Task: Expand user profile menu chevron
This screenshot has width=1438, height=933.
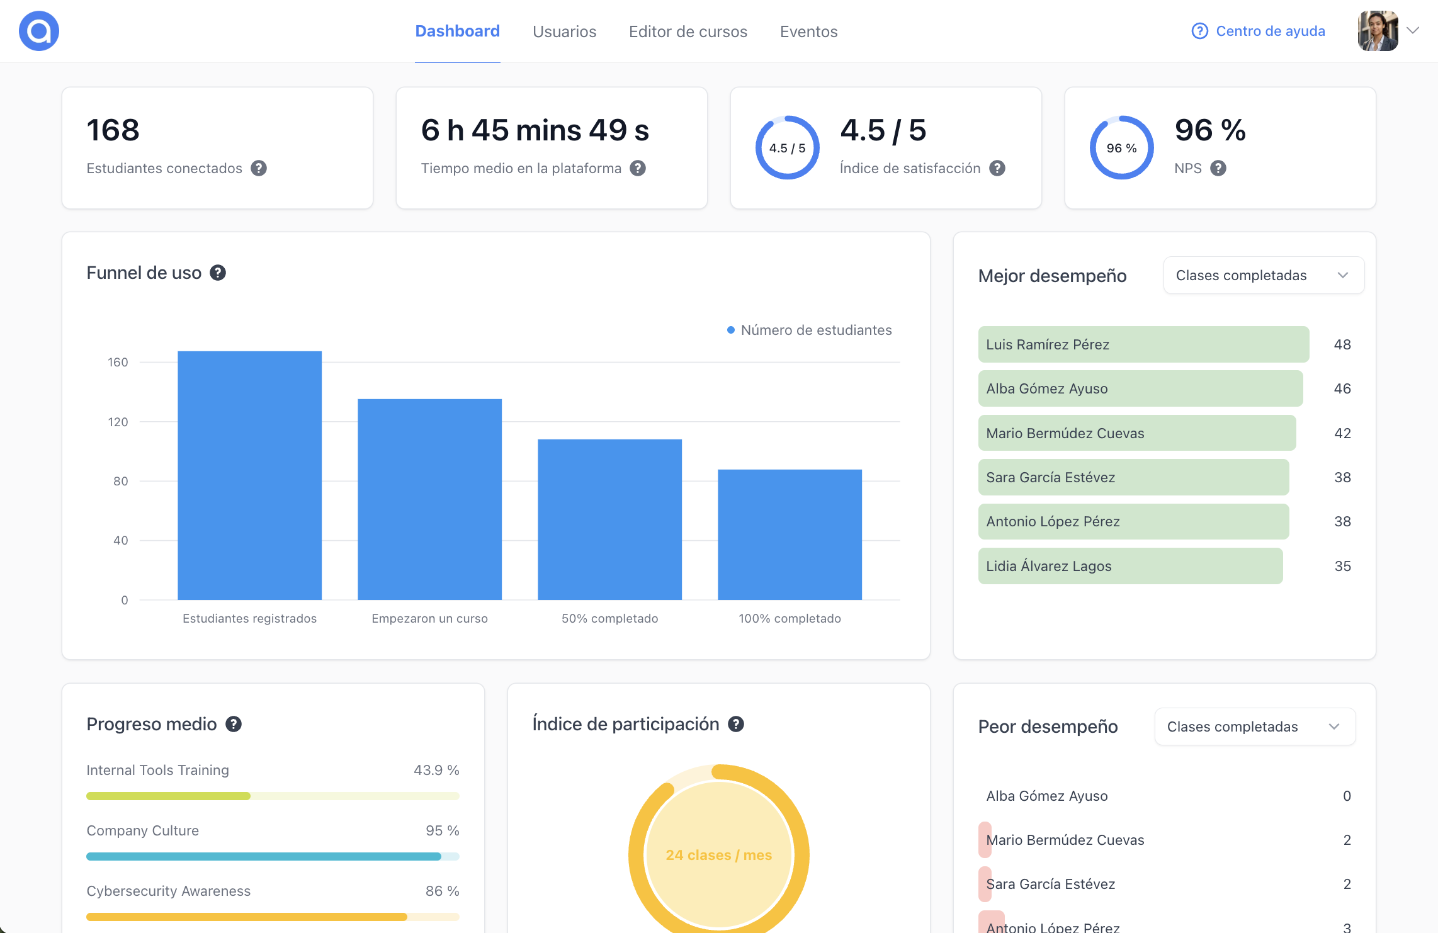Action: [1413, 30]
